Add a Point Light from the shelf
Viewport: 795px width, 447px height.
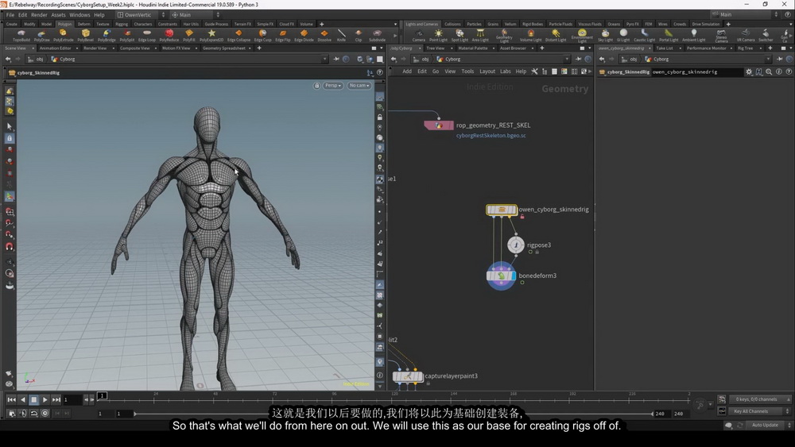tap(439, 36)
